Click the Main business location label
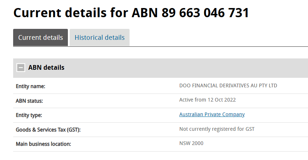Screen dimensions: 308x160 click(x=43, y=144)
